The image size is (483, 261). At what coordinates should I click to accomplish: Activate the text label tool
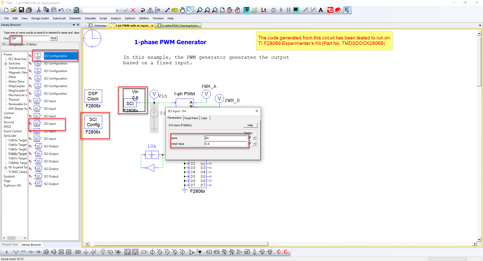[321, 10]
